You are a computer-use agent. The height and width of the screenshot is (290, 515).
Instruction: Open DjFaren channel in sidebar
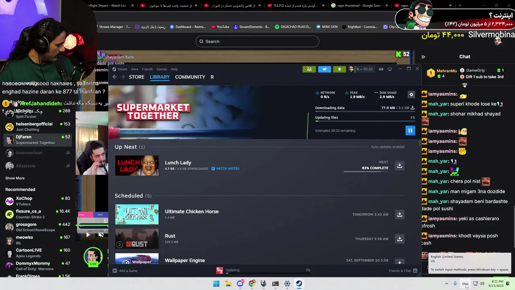coord(37,139)
